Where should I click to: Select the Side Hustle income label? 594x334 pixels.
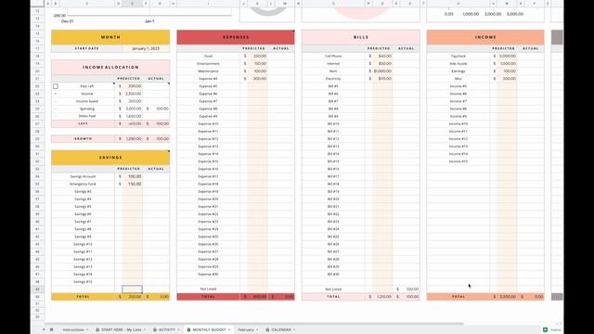[x=458, y=64]
